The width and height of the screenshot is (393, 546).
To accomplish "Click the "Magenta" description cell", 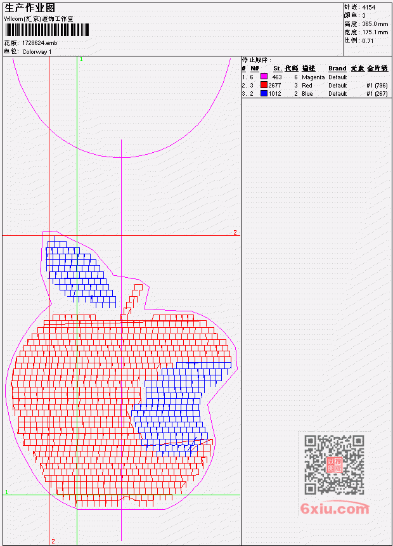I will (313, 77).
